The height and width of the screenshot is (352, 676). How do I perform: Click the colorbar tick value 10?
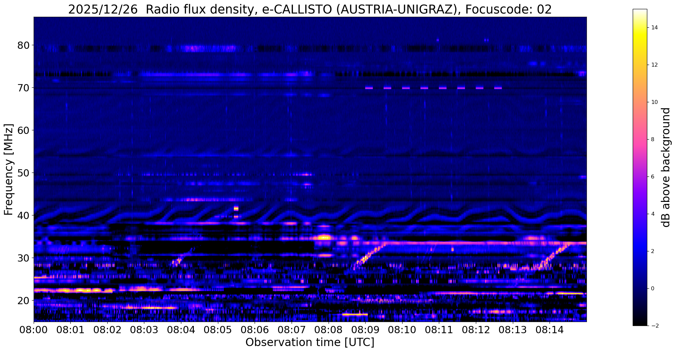(654, 102)
